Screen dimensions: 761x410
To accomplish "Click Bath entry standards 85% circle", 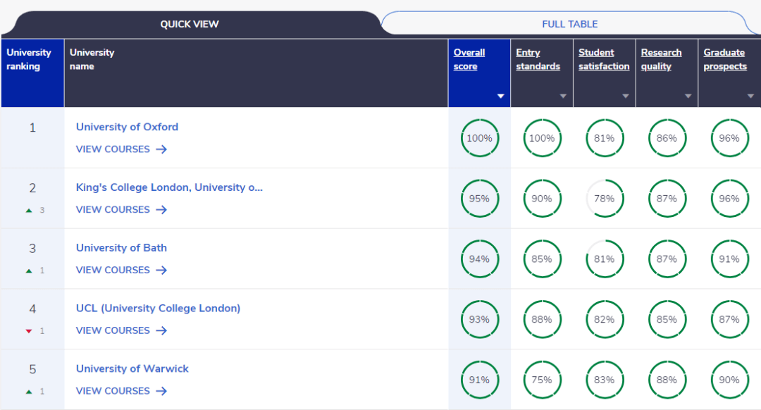I will coord(542,259).
